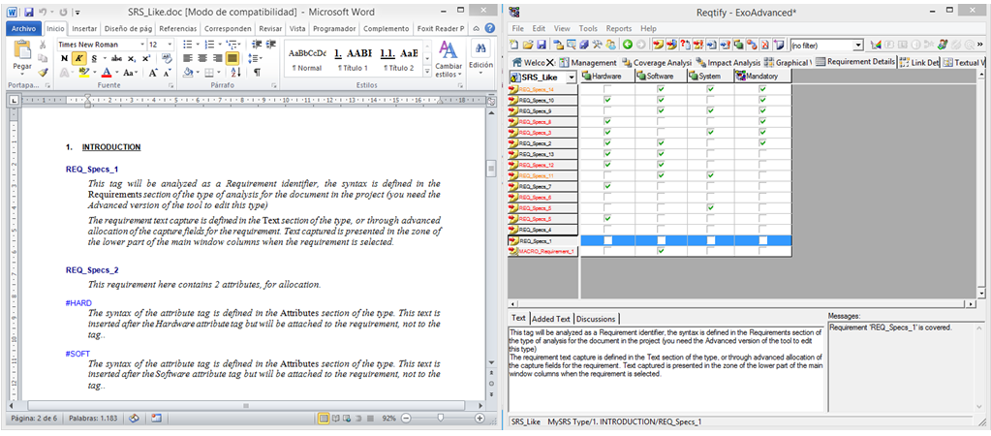The height and width of the screenshot is (436, 991).
Task: Apply superscript formatting in Word
Action: click(146, 59)
